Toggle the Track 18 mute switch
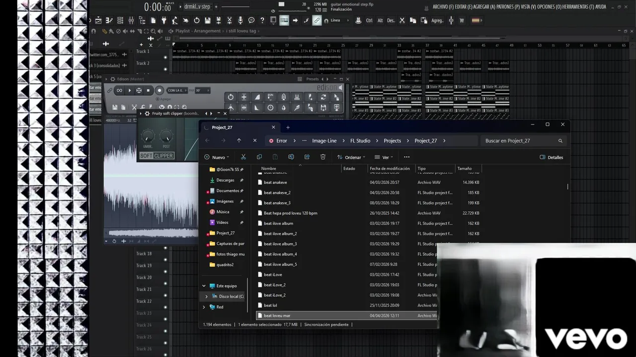Image resolution: width=636 pixels, height=357 pixels. [x=165, y=259]
